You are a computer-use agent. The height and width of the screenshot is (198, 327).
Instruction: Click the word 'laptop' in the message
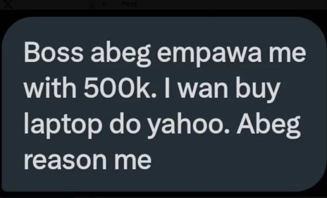click(x=63, y=125)
